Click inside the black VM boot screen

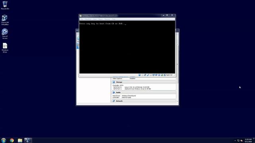127,47
